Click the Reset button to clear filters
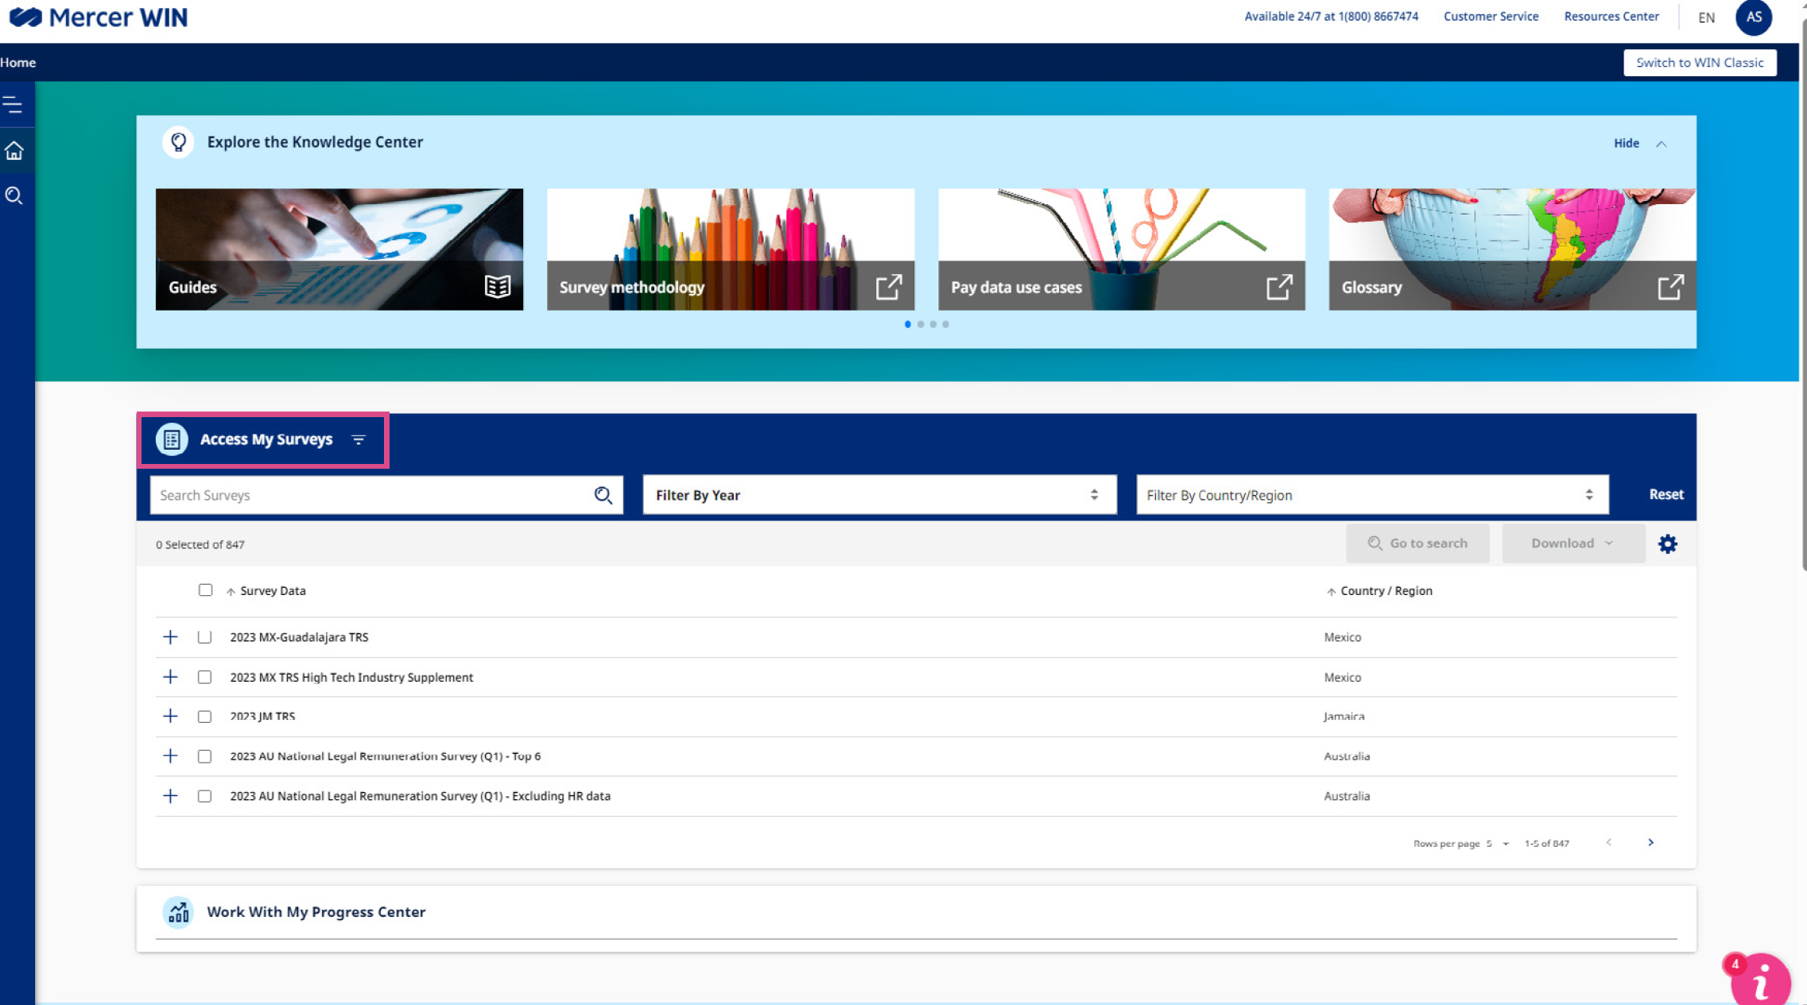This screenshot has width=1807, height=1005. [x=1665, y=494]
